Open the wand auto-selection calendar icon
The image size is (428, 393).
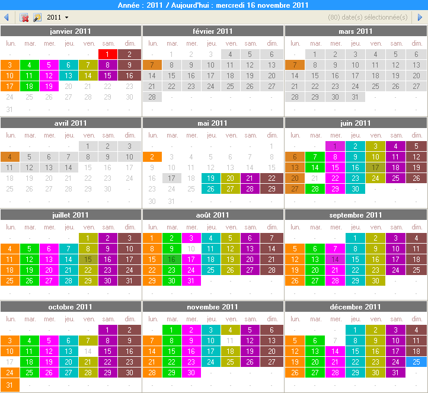point(37,17)
